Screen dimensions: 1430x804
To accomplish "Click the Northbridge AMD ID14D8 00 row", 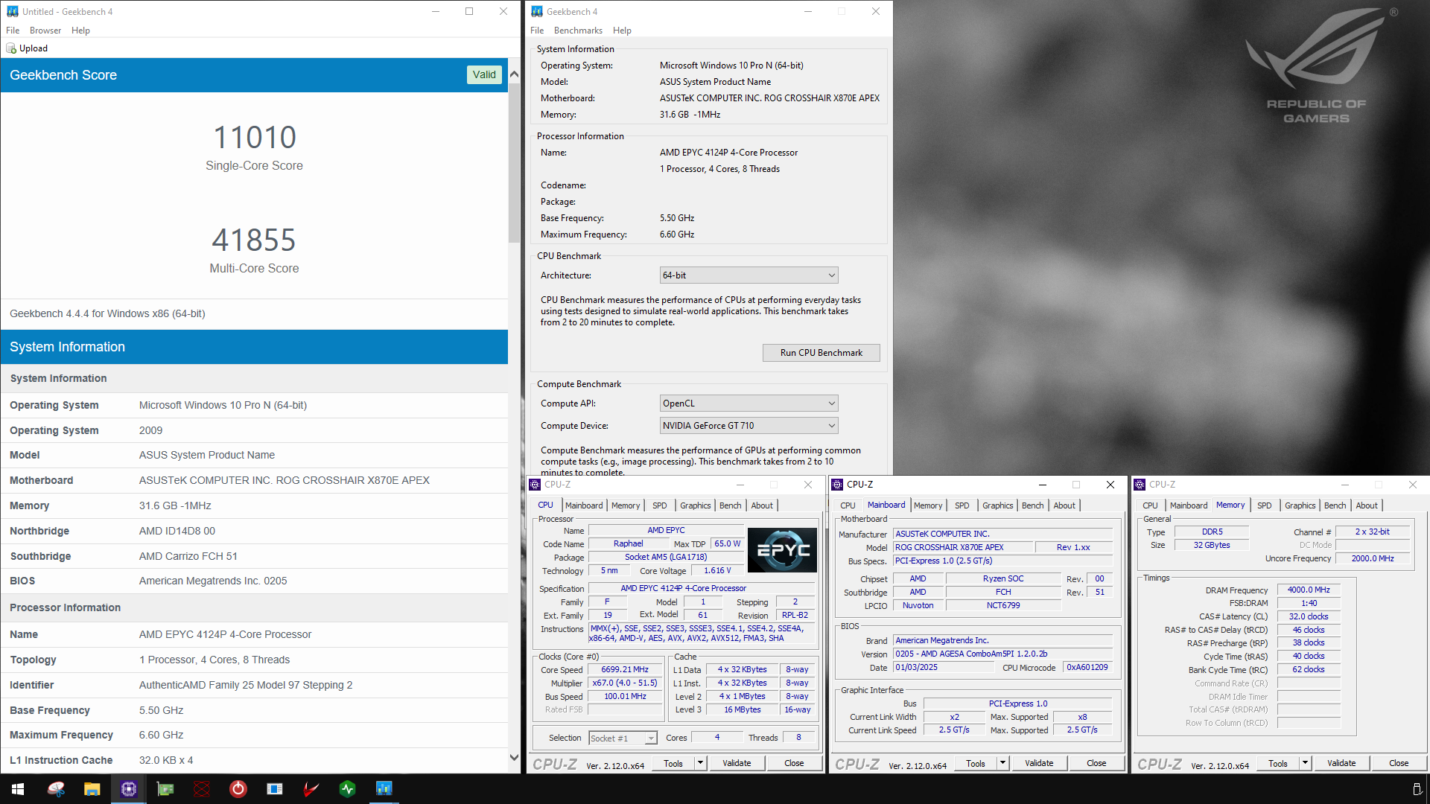I will tap(254, 531).
